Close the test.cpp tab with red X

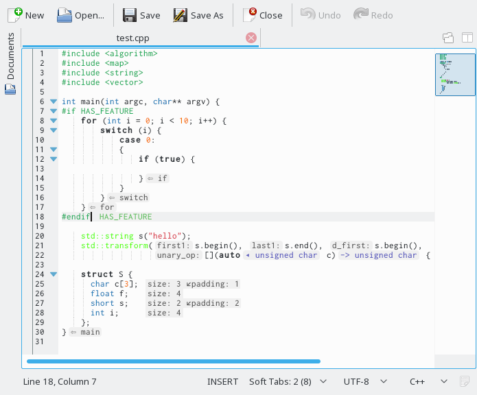251,38
